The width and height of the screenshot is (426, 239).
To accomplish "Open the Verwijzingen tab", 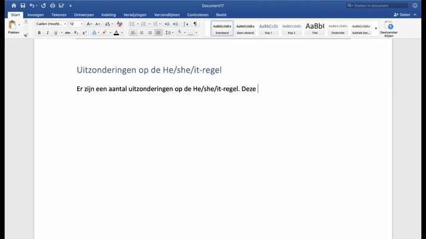I will [135, 15].
